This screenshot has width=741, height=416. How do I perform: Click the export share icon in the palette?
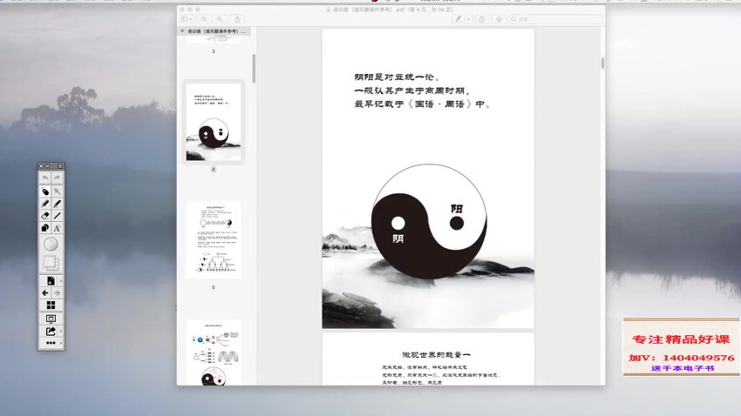click(x=51, y=331)
